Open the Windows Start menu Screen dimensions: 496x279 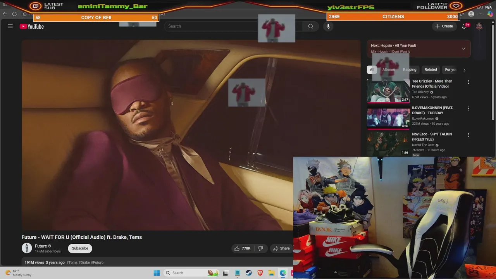157,273
